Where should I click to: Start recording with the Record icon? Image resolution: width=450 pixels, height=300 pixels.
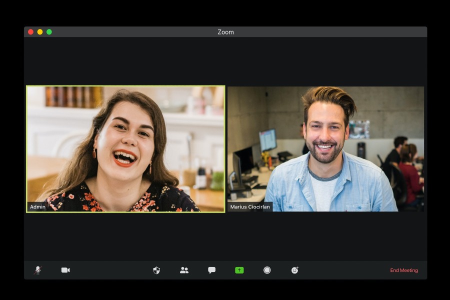coord(267,270)
